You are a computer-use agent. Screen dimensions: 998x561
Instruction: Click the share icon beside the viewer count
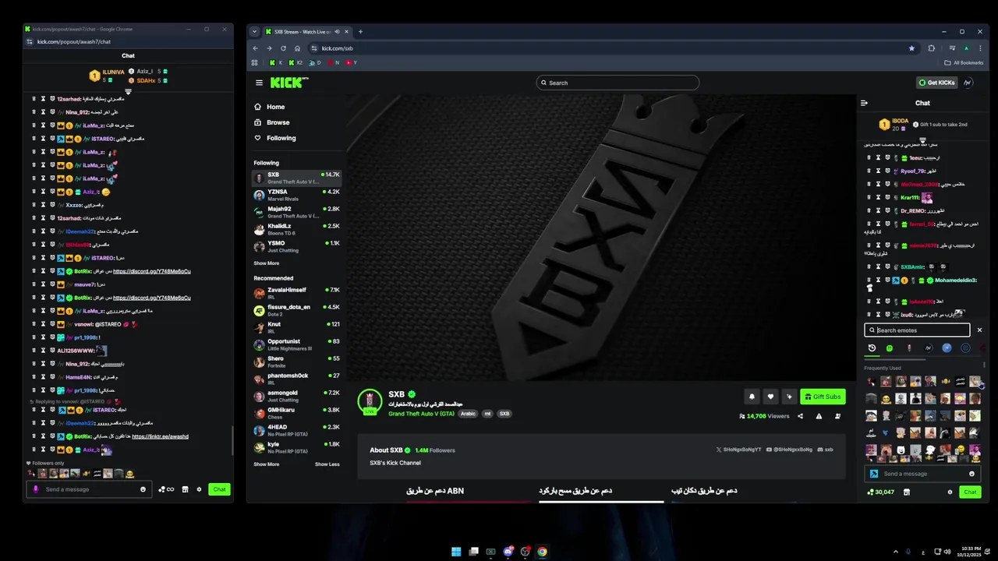(x=800, y=416)
